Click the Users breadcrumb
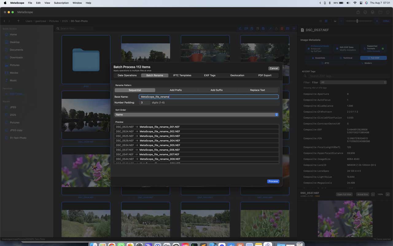The image size is (393, 246). [29, 21]
